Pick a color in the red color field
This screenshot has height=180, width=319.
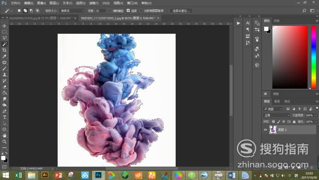tap(290, 57)
